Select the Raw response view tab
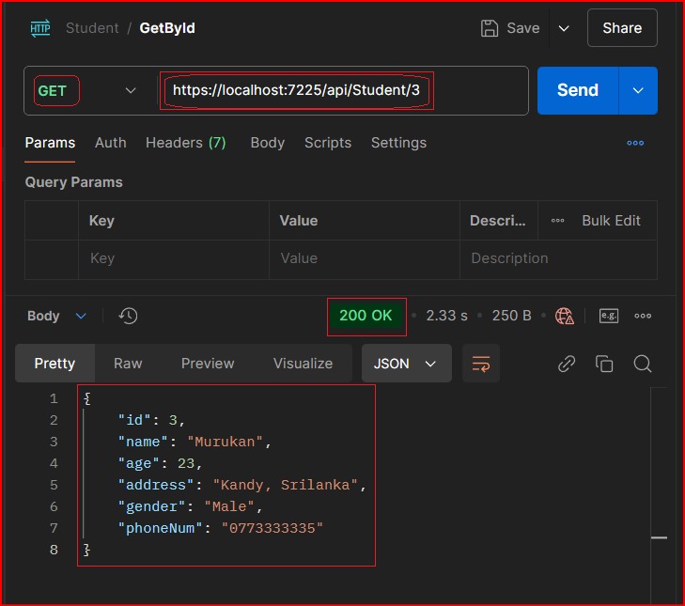The height and width of the screenshot is (606, 685). click(x=128, y=364)
